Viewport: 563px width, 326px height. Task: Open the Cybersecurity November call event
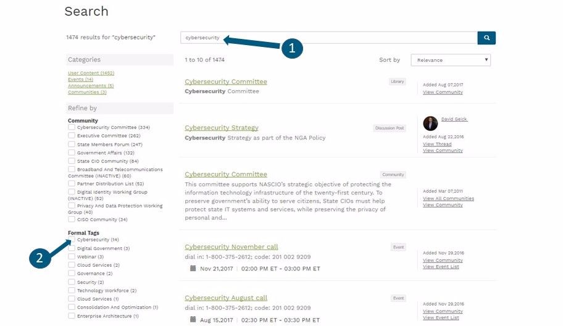[231, 247]
